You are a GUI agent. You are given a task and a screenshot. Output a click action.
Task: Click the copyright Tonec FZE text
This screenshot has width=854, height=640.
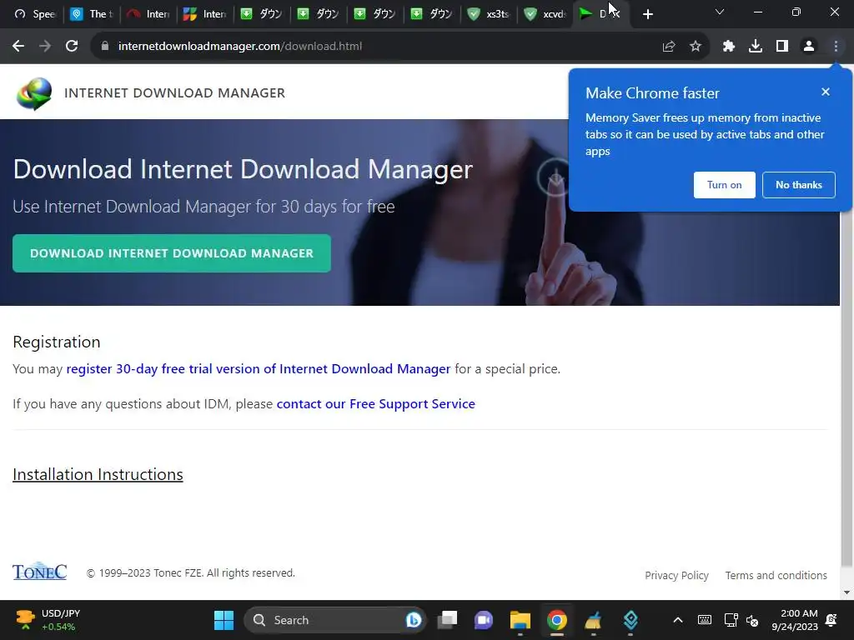tap(191, 573)
